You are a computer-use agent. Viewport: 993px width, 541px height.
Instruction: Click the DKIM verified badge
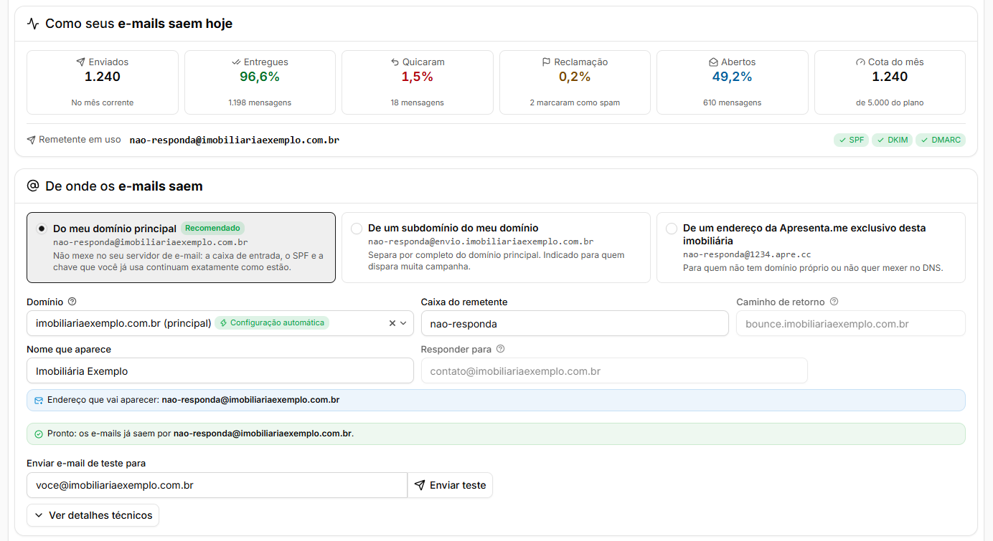tap(892, 140)
